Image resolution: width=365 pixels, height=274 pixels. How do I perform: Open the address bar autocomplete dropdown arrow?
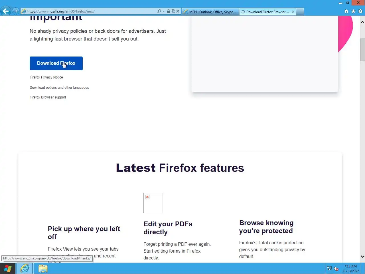pos(164,11)
